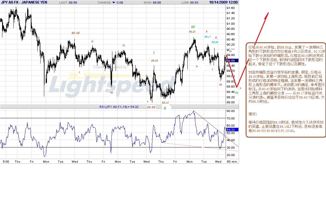
Task: Click the 88.20 price axis label
Action: 231,97
